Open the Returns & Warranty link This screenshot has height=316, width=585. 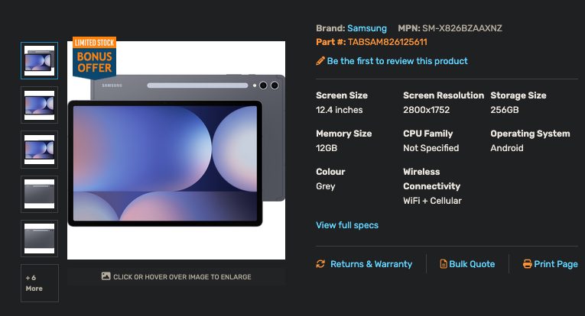click(371, 264)
